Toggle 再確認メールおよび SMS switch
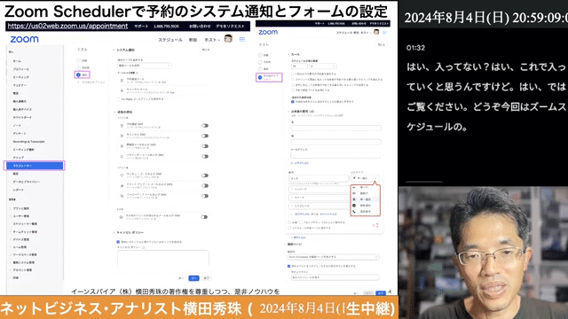This screenshot has width=568, height=319. coord(205,146)
